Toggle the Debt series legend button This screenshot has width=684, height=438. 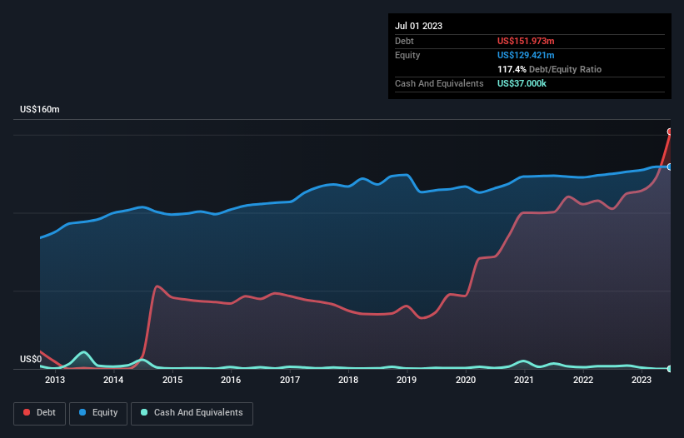(x=39, y=413)
